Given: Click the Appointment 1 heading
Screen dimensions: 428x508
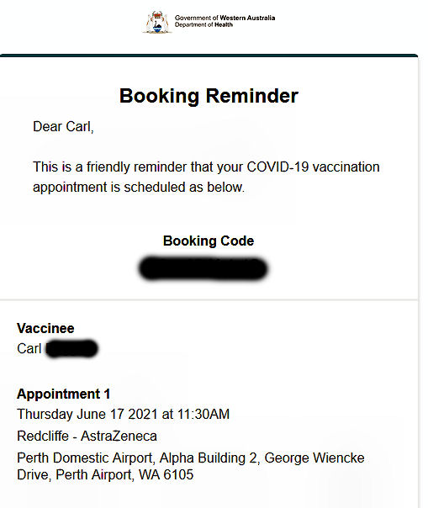Looking at the screenshot, I should [x=64, y=394].
